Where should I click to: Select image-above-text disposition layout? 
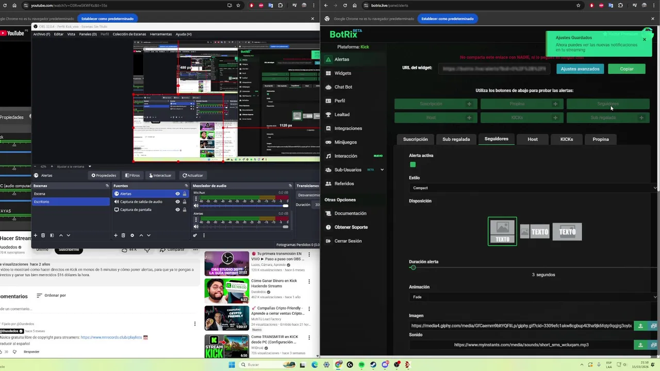(502, 231)
